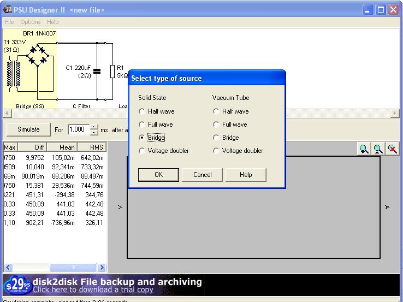Decrease simulation time with down stepper arrow
This screenshot has width=403, height=302.
[94, 132]
